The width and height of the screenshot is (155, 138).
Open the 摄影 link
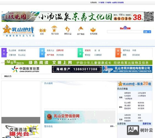[125, 55]
